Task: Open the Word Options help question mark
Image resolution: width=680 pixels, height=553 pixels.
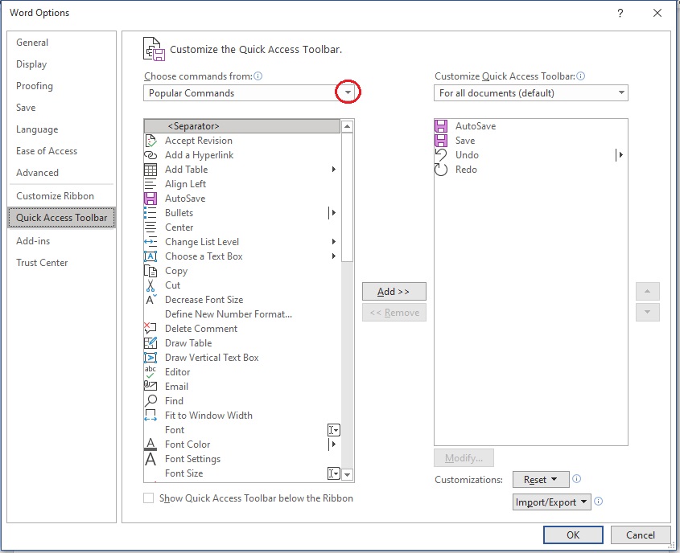Action: click(620, 14)
